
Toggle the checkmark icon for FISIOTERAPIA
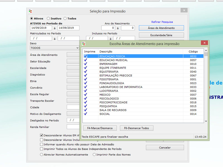(86, 79)
